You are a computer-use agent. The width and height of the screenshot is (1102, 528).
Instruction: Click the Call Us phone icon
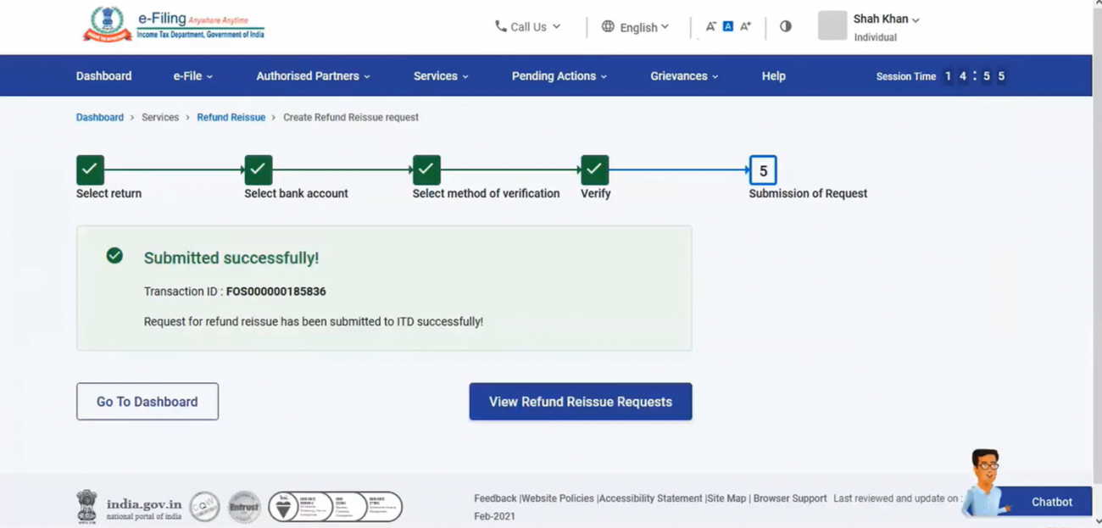click(499, 26)
